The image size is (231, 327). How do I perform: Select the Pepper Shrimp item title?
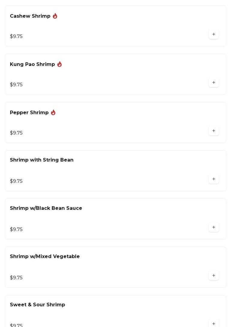coord(29,113)
